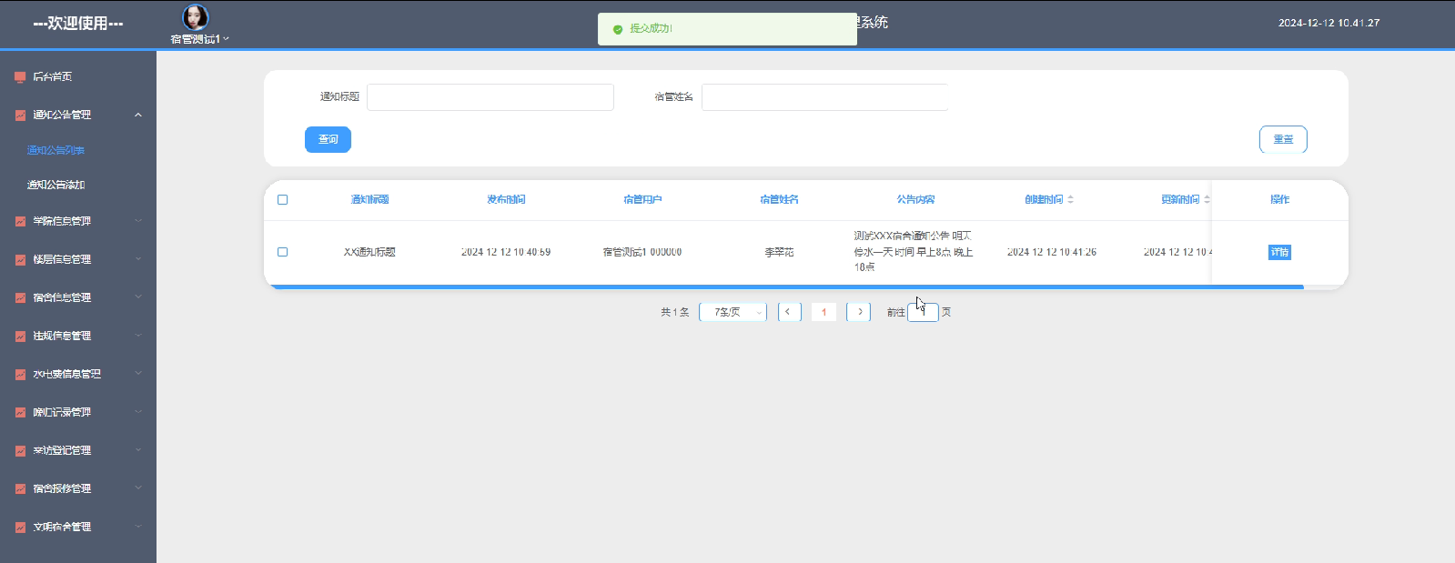Expand the 来访登记管理 chevron
This screenshot has height=563, width=1455.
click(138, 449)
